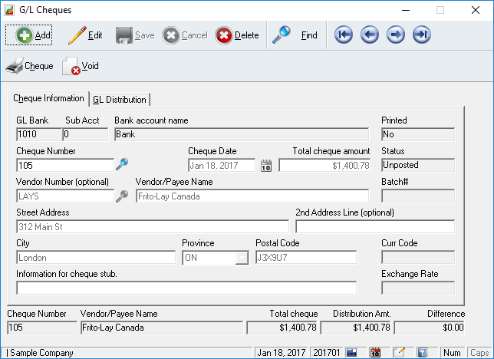
Task: Expand the Province dropdown
Action: [242, 258]
